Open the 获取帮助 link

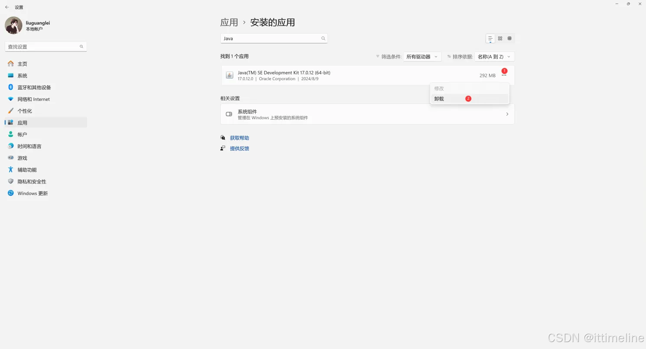(x=239, y=138)
